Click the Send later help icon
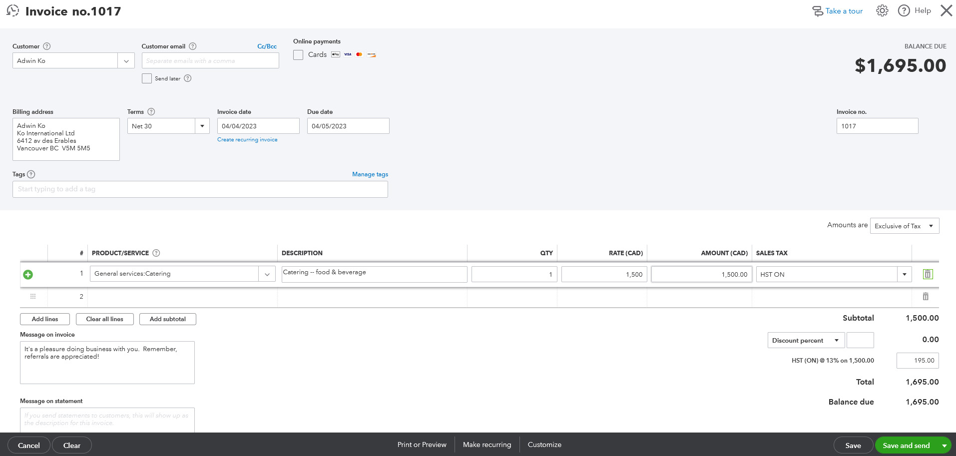956x456 pixels. point(188,78)
